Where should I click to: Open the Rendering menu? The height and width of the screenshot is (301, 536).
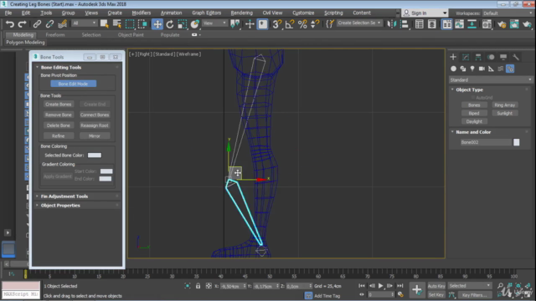click(x=242, y=13)
